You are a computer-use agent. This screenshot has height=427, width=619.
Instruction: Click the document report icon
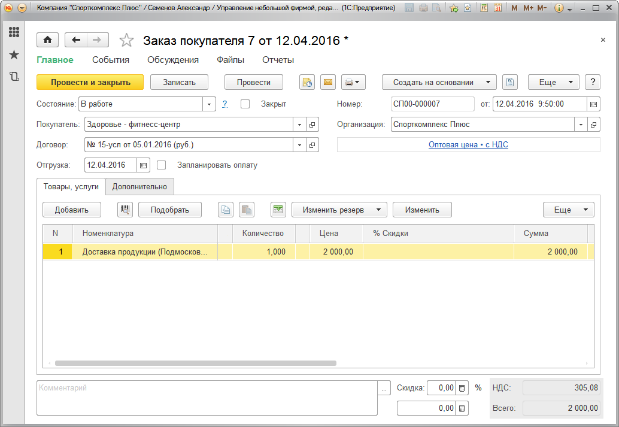coord(509,83)
